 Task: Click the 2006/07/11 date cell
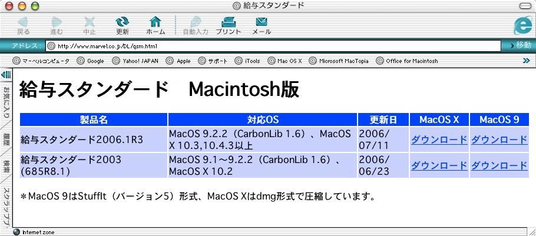pos(383,139)
